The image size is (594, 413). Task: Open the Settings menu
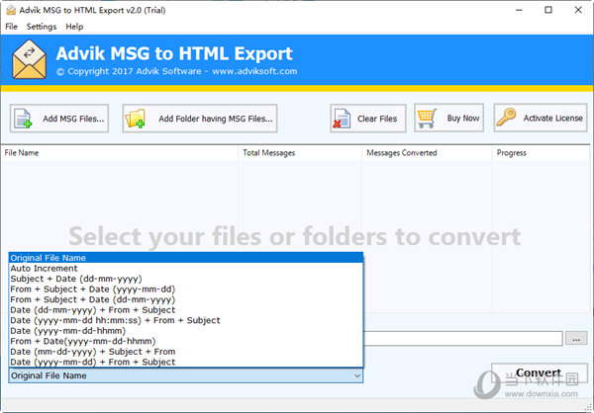pyautogui.click(x=42, y=27)
